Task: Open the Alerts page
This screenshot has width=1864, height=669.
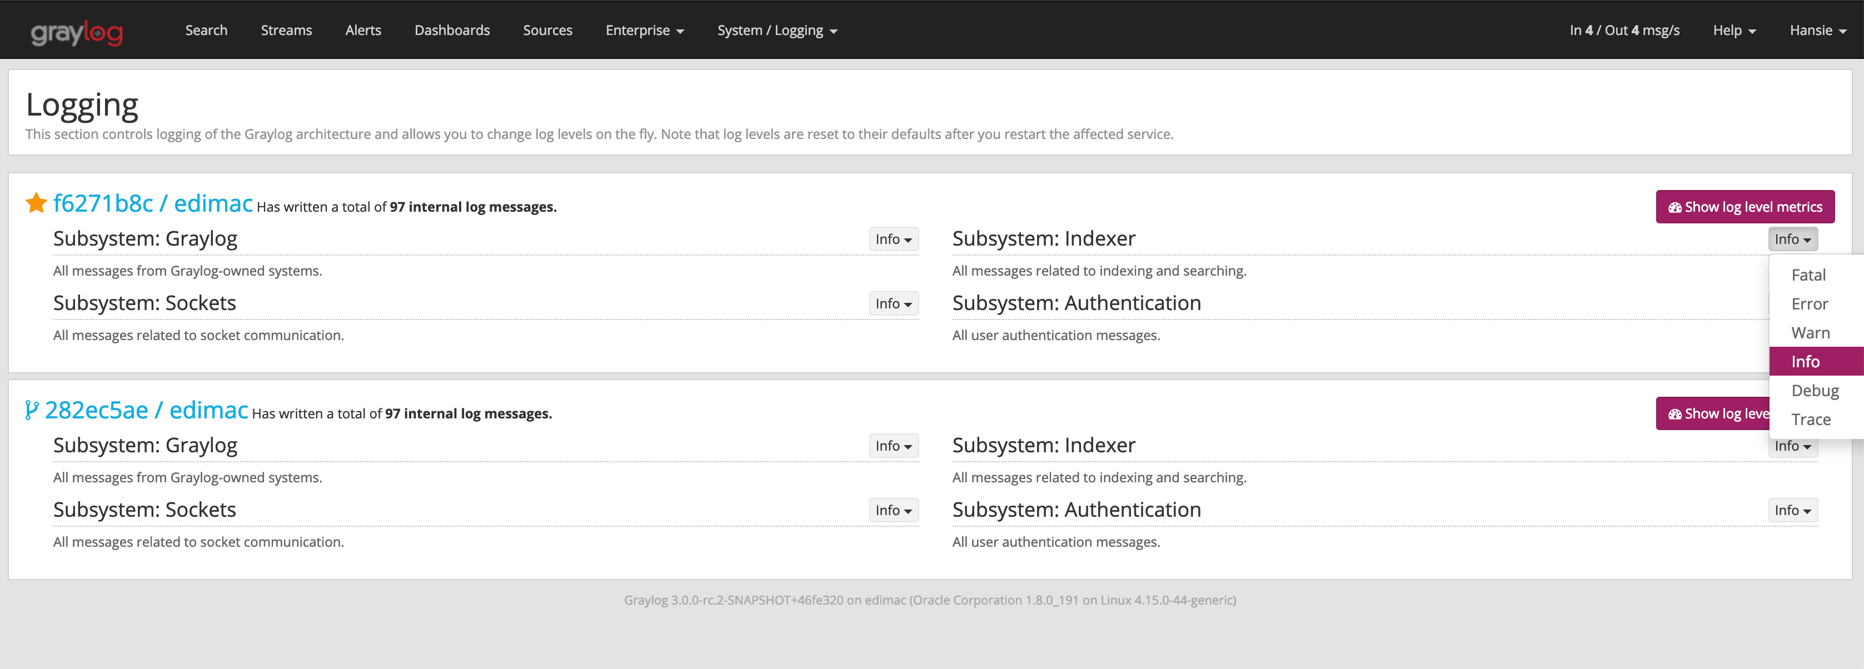Action: [363, 31]
